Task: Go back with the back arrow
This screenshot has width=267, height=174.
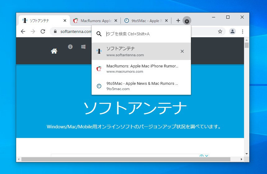Action: 23,31
